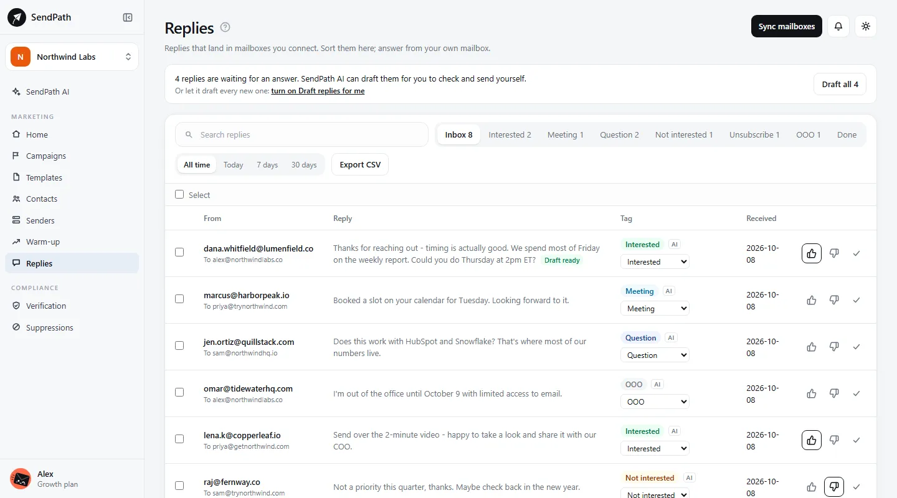Image resolution: width=897 pixels, height=498 pixels.
Task: Click Sync mailboxes button
Action: click(x=787, y=26)
